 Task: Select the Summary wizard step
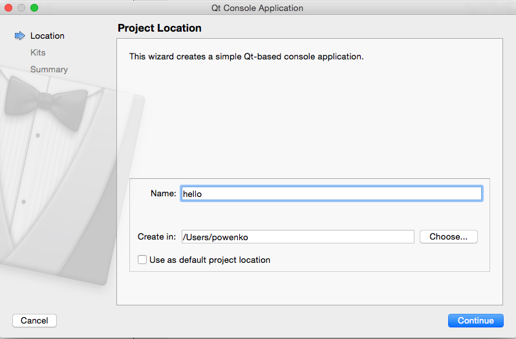click(x=49, y=69)
